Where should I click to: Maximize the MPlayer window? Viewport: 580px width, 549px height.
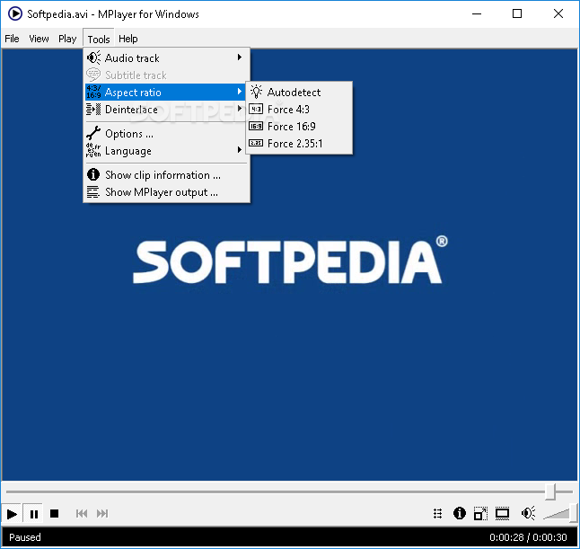pyautogui.click(x=517, y=14)
